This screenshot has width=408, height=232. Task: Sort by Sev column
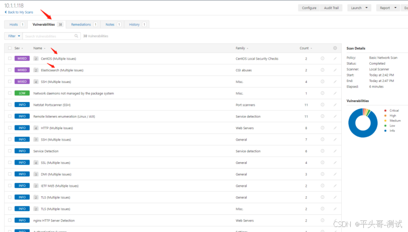point(19,48)
